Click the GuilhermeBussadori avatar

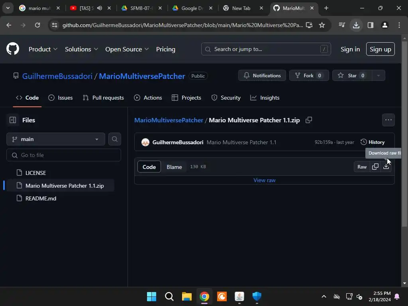tap(145, 142)
